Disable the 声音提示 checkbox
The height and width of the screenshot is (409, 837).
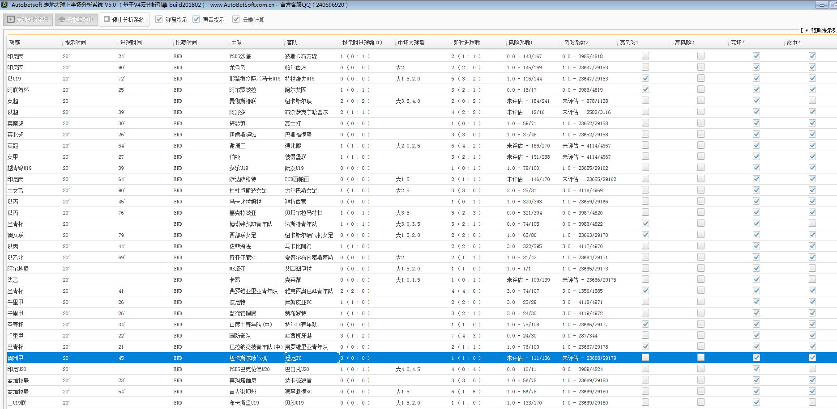click(196, 20)
